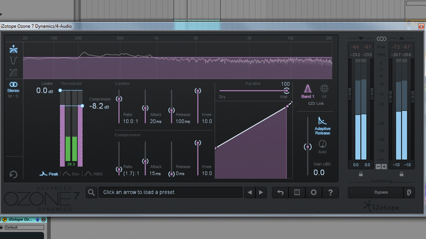Click the ear gain match icon next to Bypass
Image resolution: width=426 pixels, height=239 pixels.
click(x=409, y=192)
